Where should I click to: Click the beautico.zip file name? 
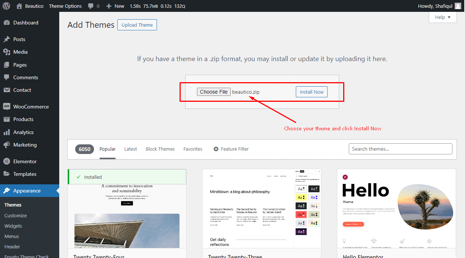(x=246, y=92)
